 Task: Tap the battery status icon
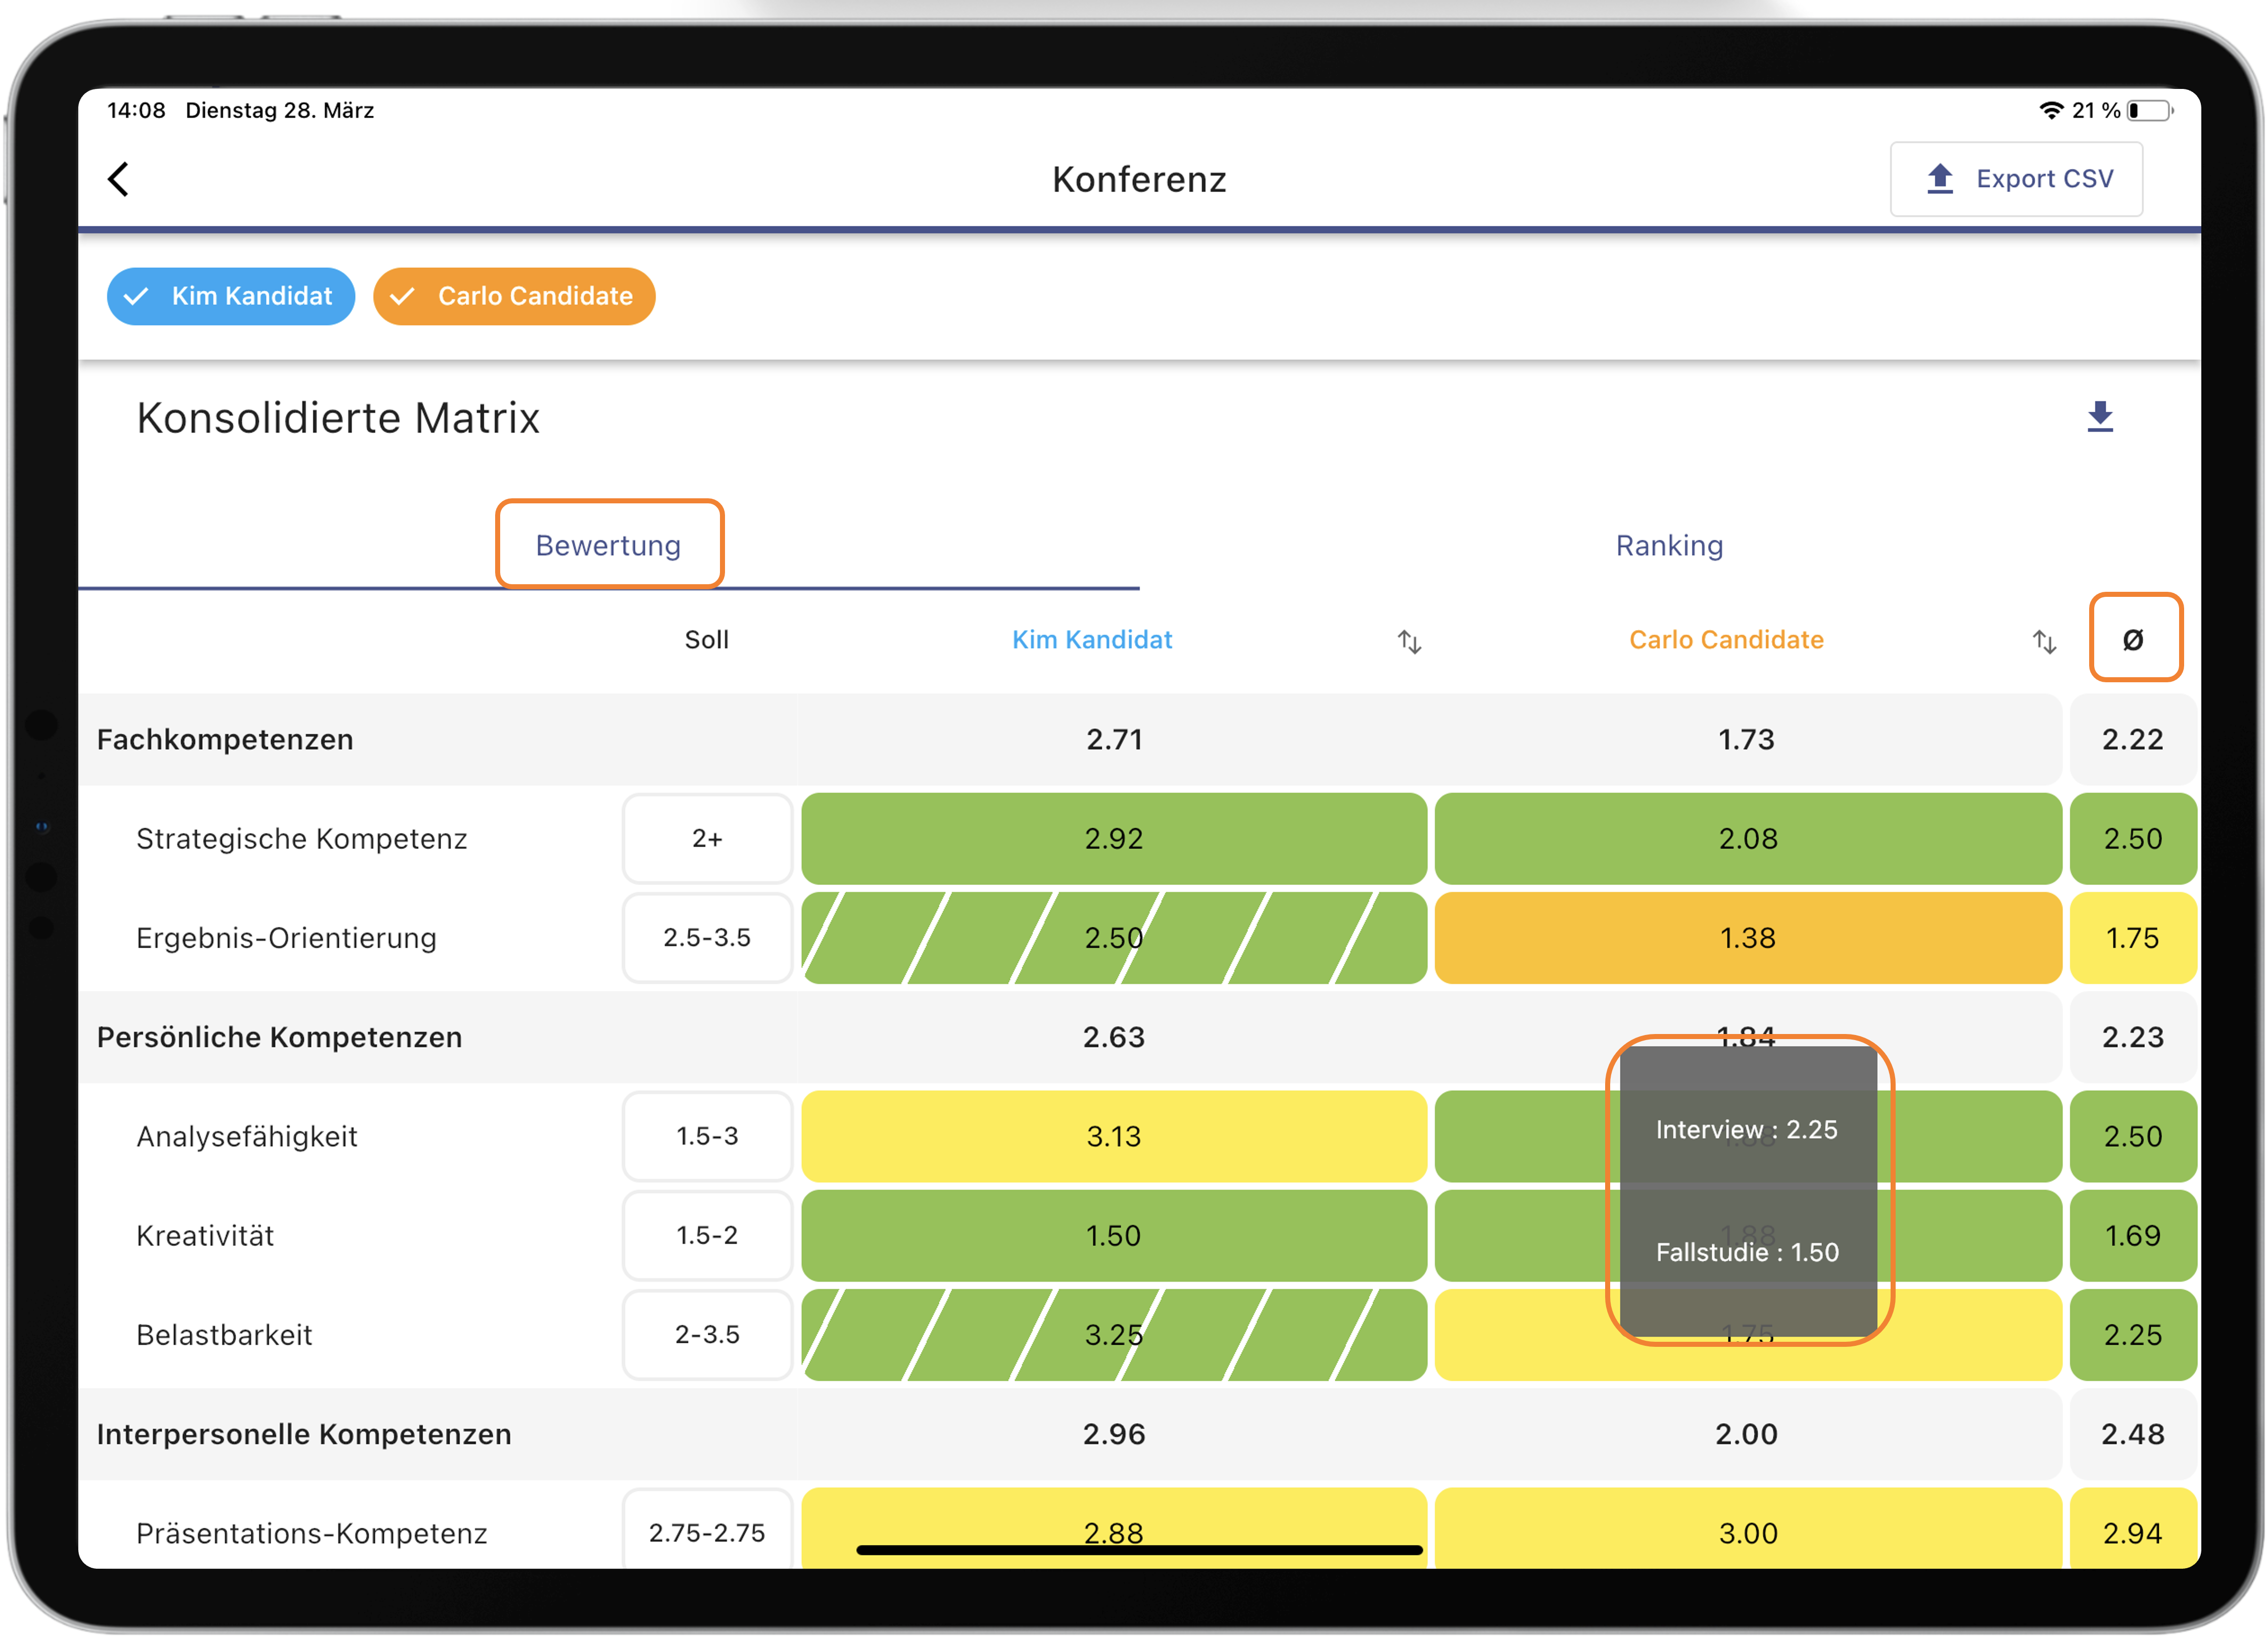tap(2149, 111)
